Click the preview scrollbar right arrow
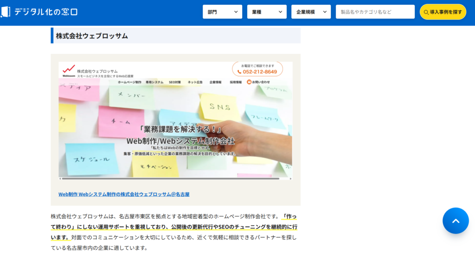Screen dimensions: 475x253 coord(291,178)
